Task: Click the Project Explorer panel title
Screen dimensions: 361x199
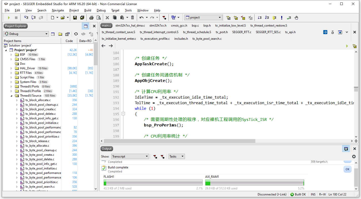Action: 15,26
